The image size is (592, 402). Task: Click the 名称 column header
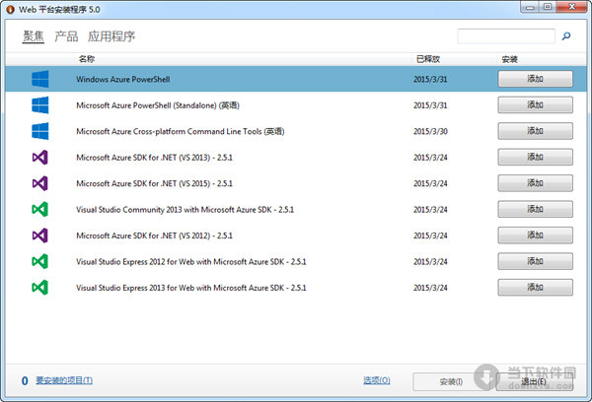click(87, 59)
